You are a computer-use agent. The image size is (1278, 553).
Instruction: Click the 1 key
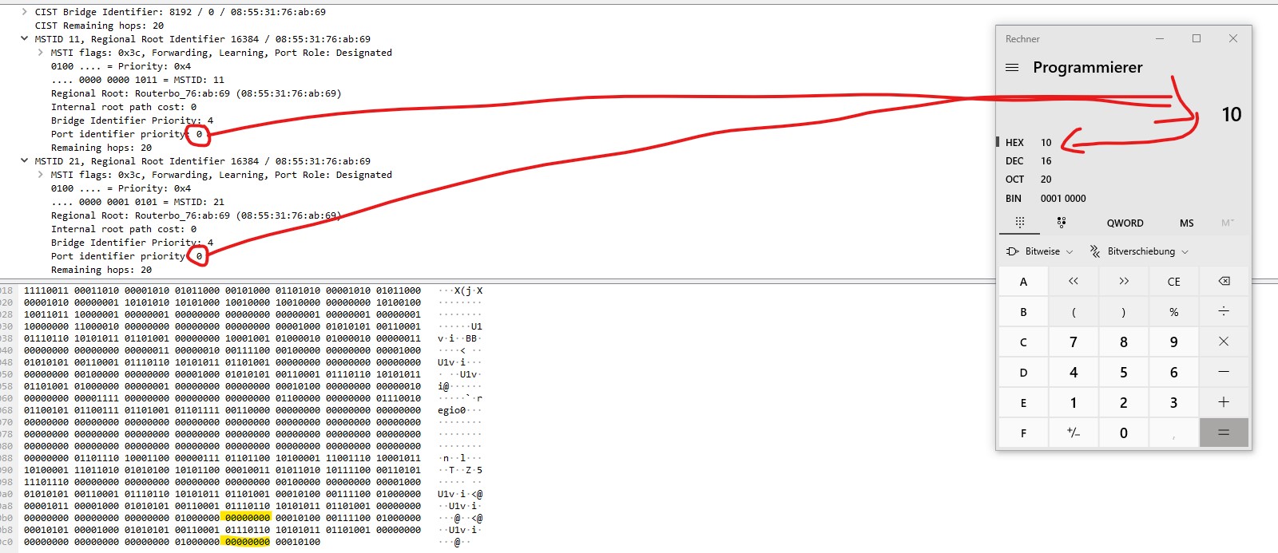pos(1074,402)
